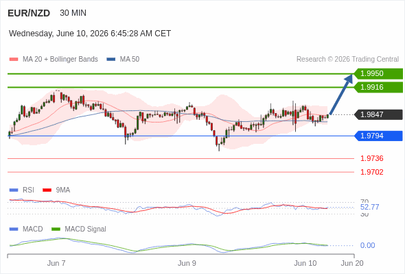Click the MA 50 blue legend swatch
This screenshot has width=405, height=274.
(x=111, y=60)
